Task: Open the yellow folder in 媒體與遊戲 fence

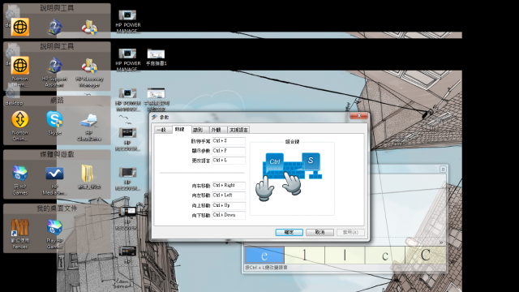Action: click(x=88, y=177)
